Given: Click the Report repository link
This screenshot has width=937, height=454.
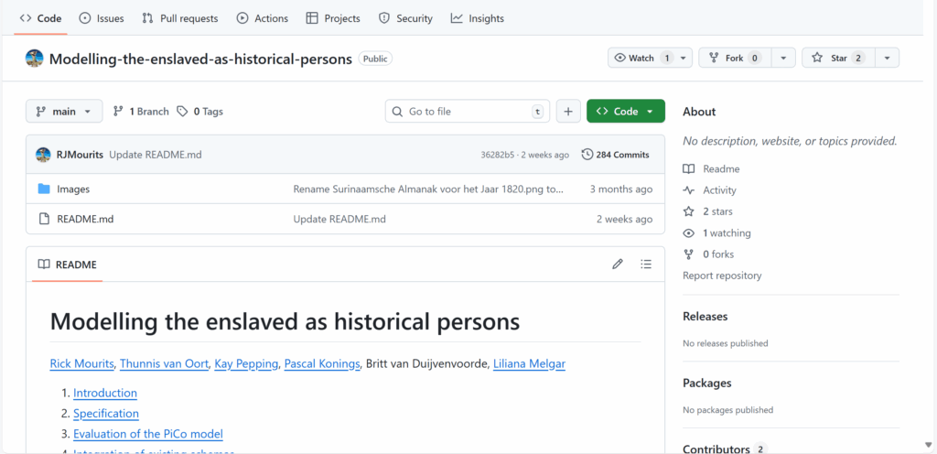Looking at the screenshot, I should pyautogui.click(x=721, y=276).
